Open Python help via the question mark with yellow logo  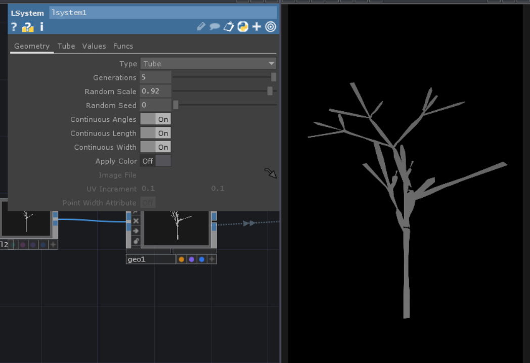28,27
